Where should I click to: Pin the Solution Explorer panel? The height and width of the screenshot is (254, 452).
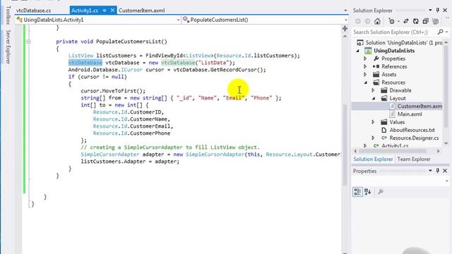pos(438,11)
